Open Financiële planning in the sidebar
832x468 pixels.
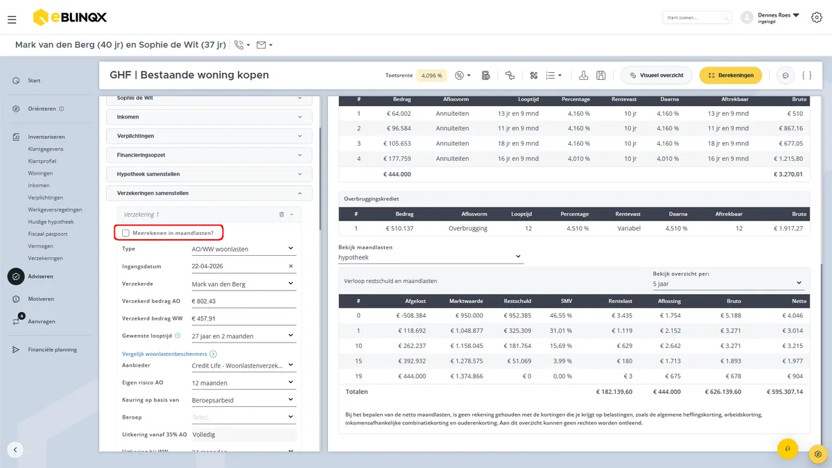(x=52, y=349)
